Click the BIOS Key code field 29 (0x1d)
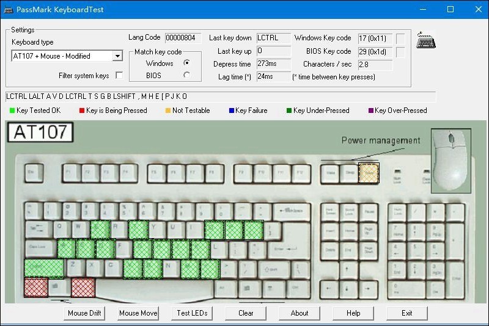 [x=375, y=52]
